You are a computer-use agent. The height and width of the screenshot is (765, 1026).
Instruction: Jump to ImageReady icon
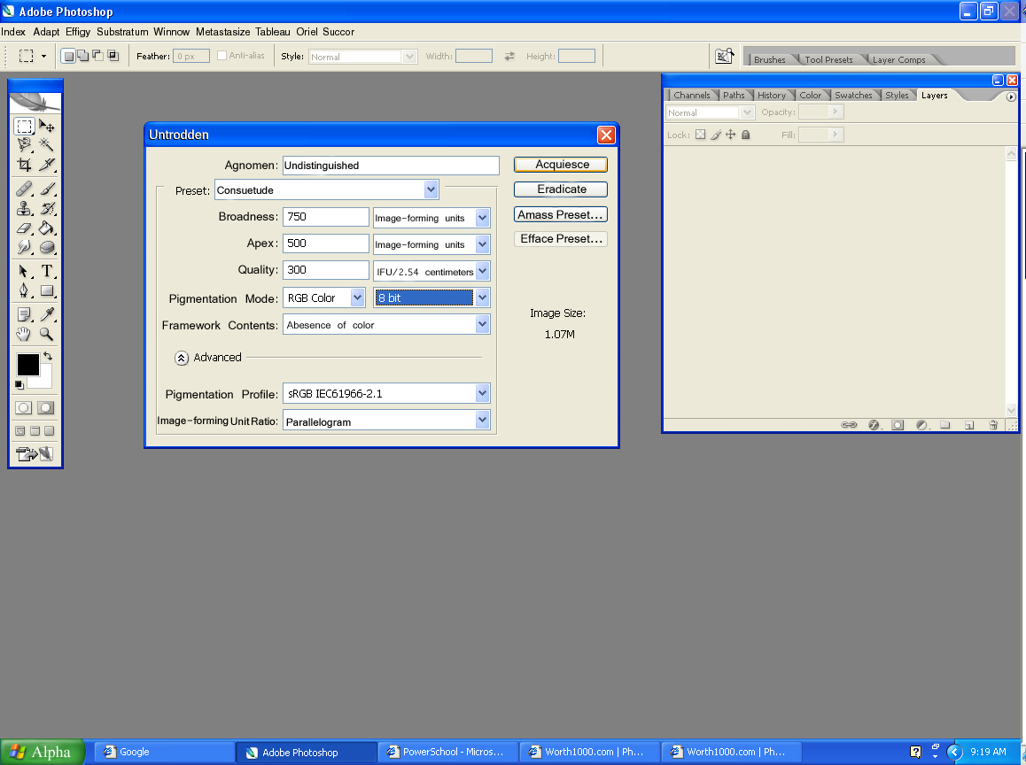pyautogui.click(x=35, y=453)
